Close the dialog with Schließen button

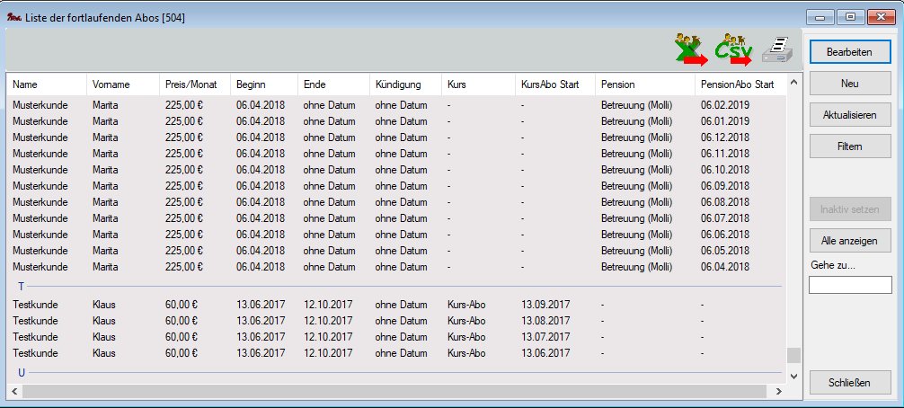point(850,383)
